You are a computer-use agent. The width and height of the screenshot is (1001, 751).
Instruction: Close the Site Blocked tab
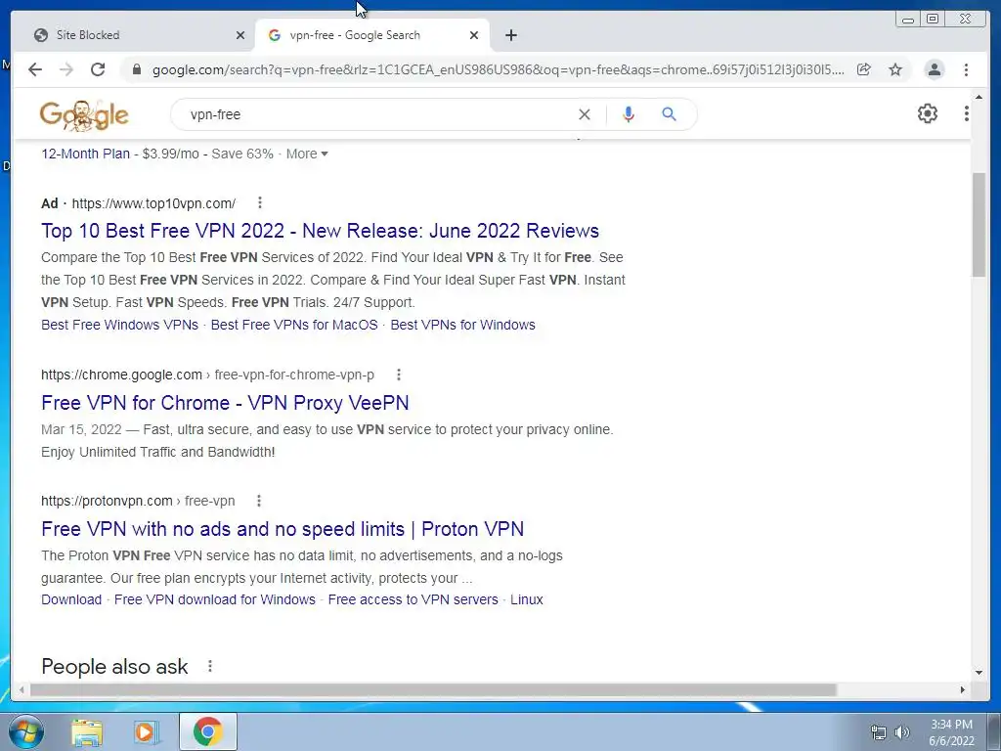pos(240,35)
